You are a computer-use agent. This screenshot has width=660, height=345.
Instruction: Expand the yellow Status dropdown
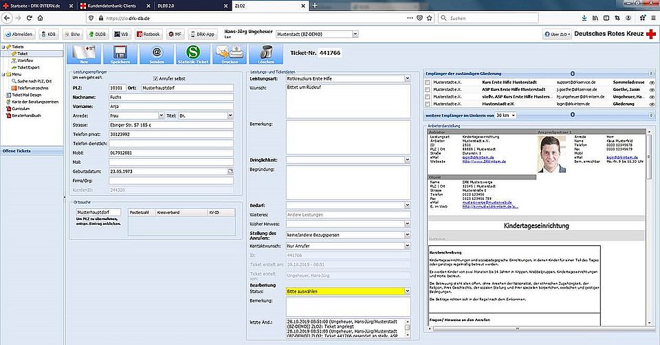click(407, 291)
